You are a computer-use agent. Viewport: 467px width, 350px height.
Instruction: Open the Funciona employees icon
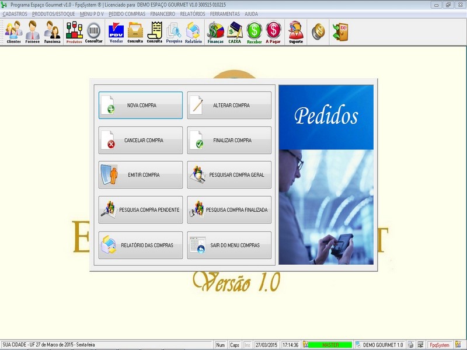click(52, 32)
